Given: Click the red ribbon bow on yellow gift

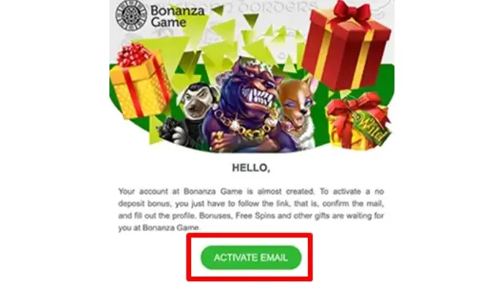Looking at the screenshot, I should coord(133,54).
